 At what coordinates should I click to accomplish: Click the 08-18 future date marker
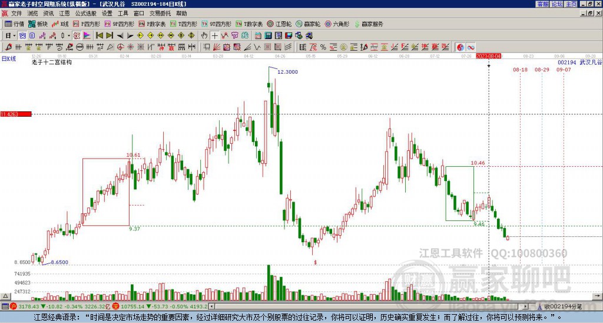[520, 70]
